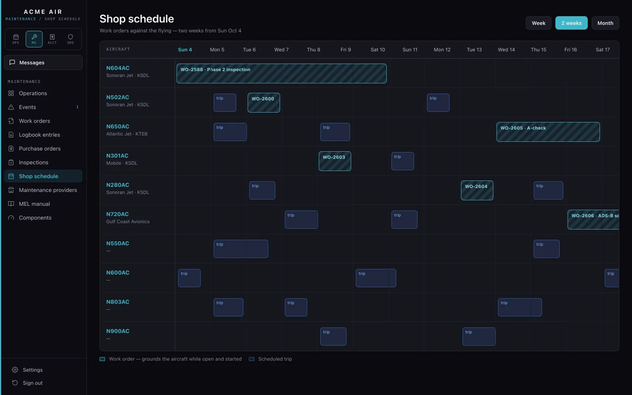The image size is (632, 395).
Task: Open aircraft N650AC link
Action: [118, 126]
